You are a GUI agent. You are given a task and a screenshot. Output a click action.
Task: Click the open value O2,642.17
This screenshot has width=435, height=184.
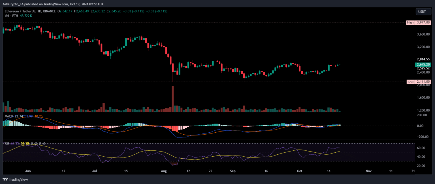[65, 11]
